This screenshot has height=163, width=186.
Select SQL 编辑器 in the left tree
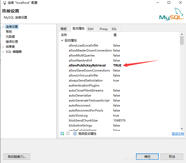(14, 51)
